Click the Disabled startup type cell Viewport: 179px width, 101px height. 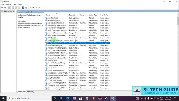91,35
